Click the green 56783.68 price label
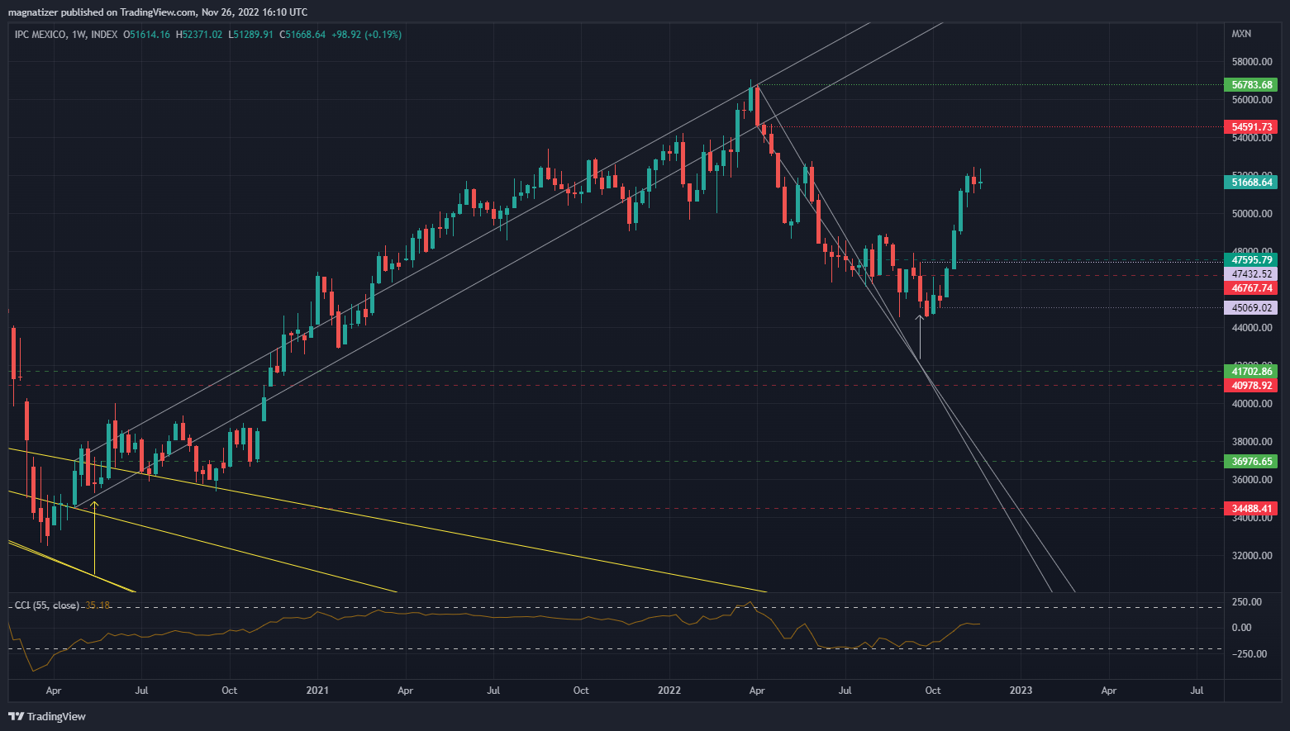This screenshot has width=1290, height=731. 1251,85
